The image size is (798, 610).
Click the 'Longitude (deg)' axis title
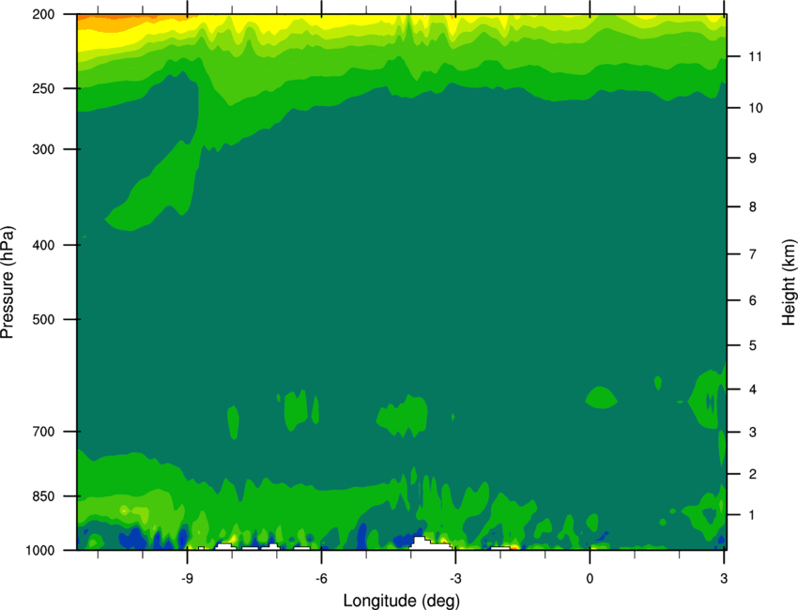pyautogui.click(x=401, y=601)
